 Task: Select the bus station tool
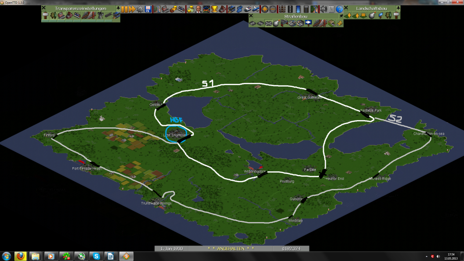click(x=292, y=23)
